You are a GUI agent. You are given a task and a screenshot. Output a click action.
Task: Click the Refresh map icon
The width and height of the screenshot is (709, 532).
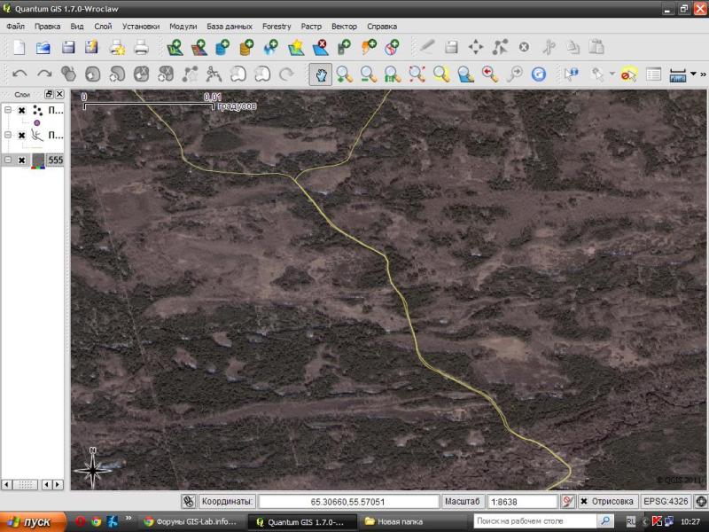(x=538, y=74)
